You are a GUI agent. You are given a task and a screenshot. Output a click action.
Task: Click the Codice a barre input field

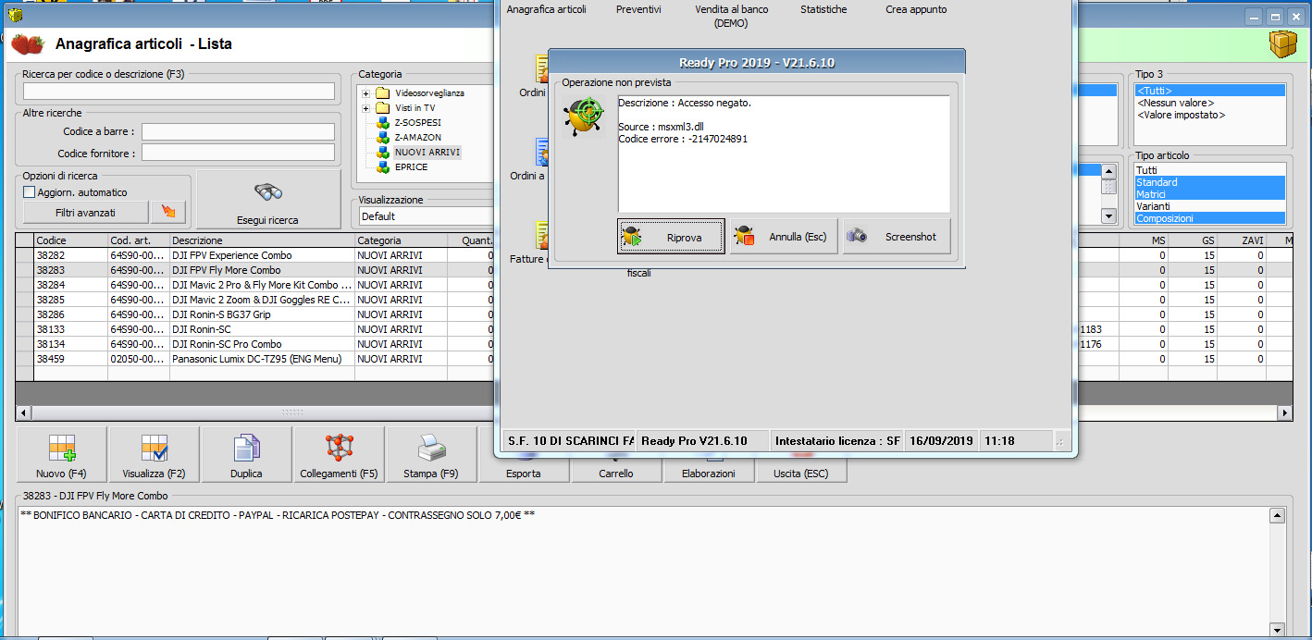238,131
